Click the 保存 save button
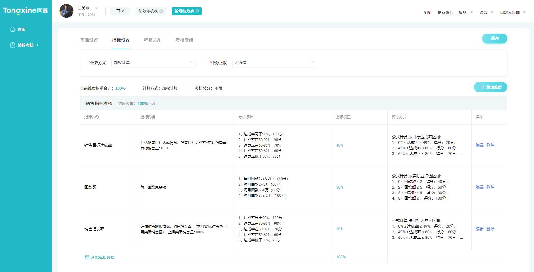Viewport: 534px width, 272px height. 495,38
